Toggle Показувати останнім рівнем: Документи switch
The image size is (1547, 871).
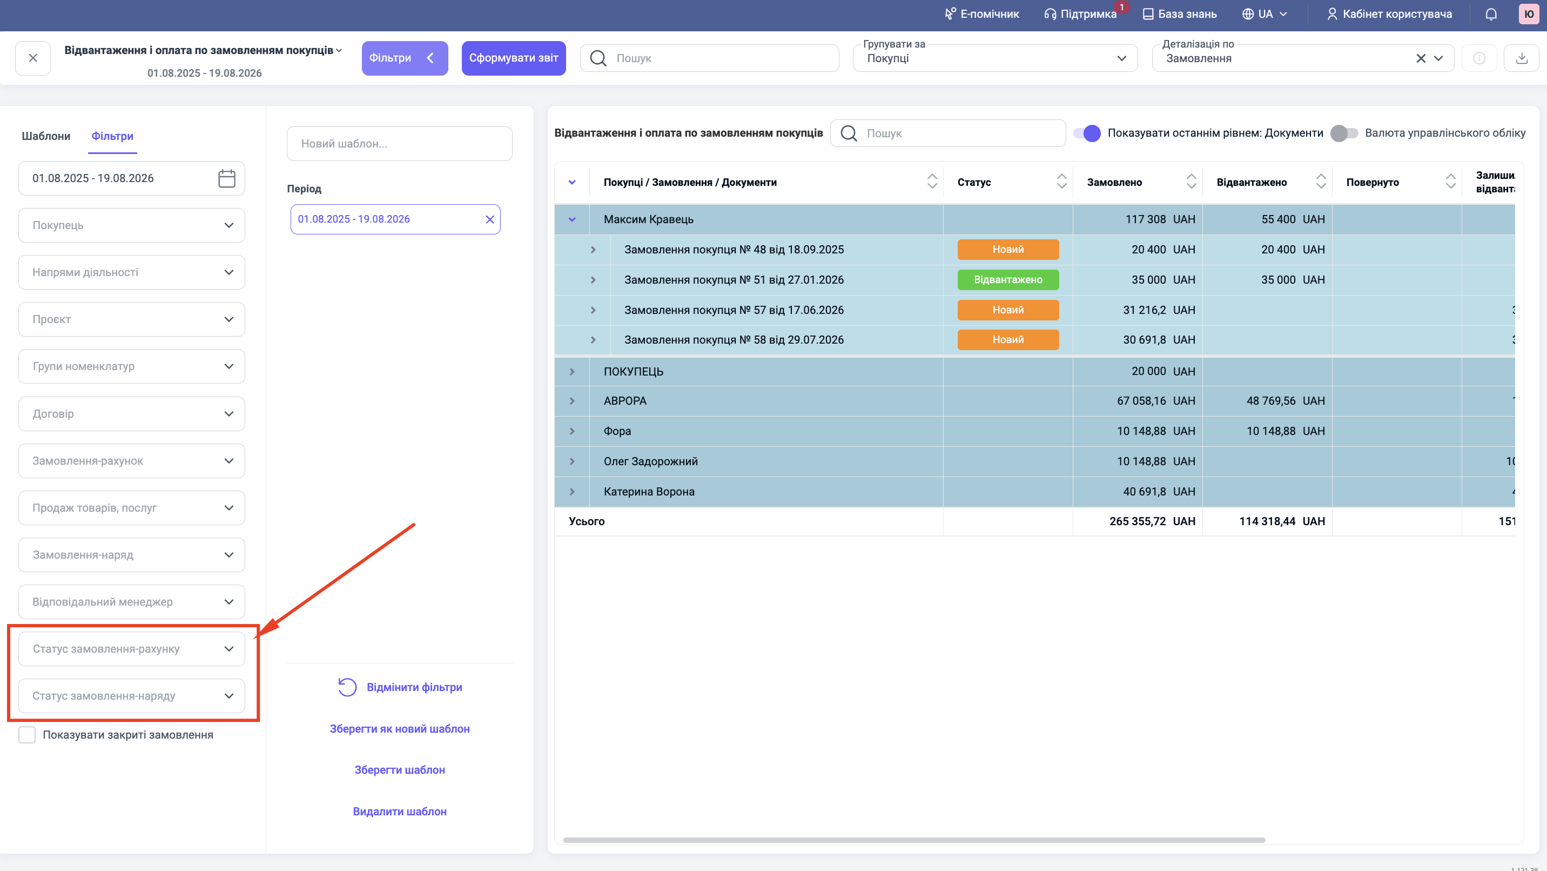point(1087,133)
